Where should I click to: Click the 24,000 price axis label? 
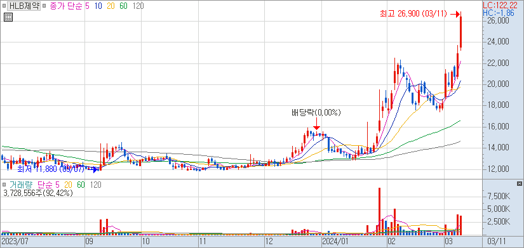point(498,42)
